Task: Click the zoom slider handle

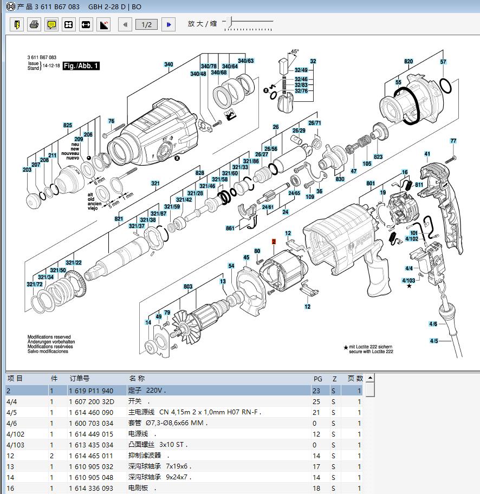Action: coord(230,22)
